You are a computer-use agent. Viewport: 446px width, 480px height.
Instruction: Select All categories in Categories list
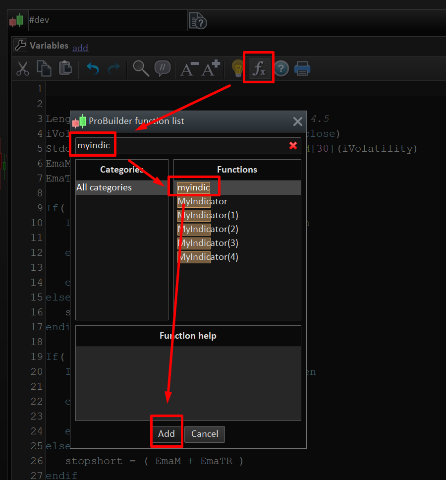click(122, 187)
